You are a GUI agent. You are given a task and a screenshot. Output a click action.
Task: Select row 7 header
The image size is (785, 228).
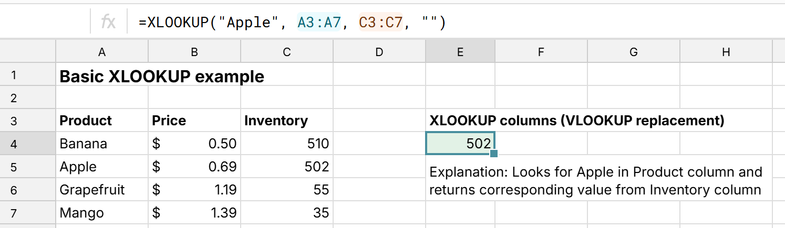[14, 213]
